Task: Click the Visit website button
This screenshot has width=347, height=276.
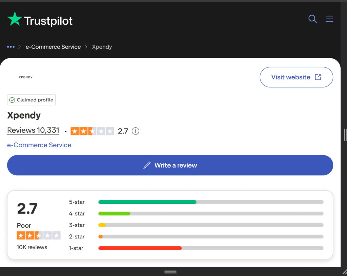Action: 296,77
